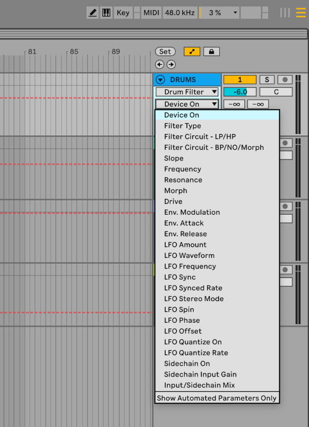Open the yellow hamburger view menu
Image resolution: width=309 pixels, height=427 pixels.
point(300,12)
